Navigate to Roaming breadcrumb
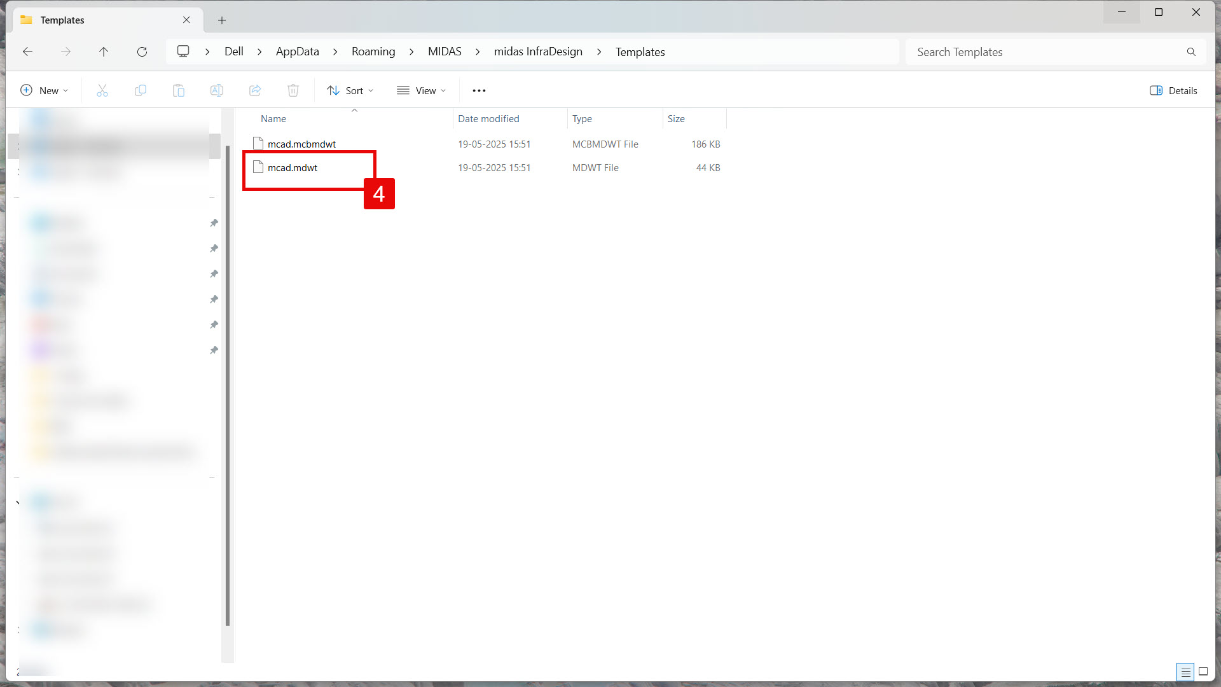The image size is (1221, 687). click(x=373, y=52)
